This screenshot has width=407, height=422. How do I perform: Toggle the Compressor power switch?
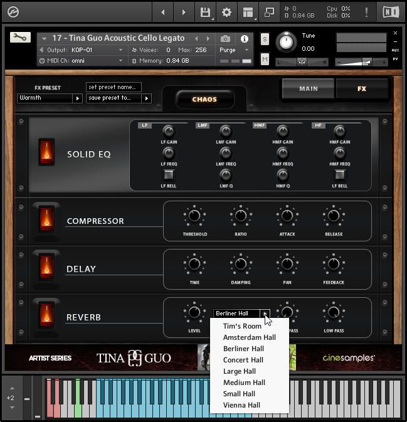(46, 219)
